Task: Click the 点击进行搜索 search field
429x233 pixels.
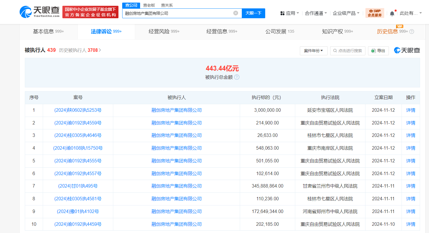Action: pyautogui.click(x=348, y=51)
